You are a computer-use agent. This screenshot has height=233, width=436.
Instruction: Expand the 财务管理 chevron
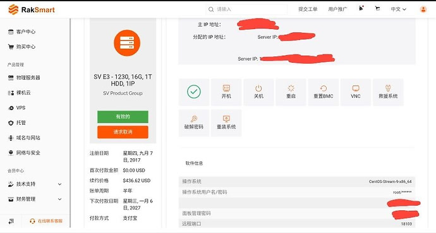(59, 199)
